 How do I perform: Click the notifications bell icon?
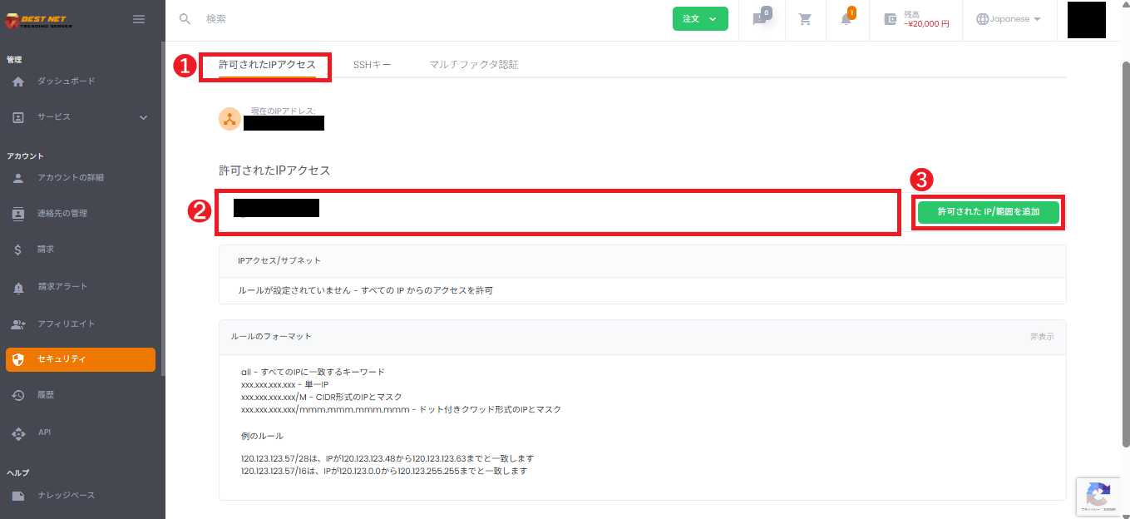coord(846,18)
